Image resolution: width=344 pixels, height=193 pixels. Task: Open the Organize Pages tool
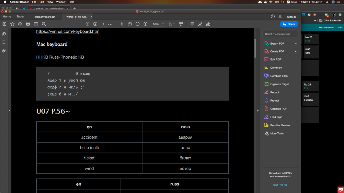[x=279, y=84]
